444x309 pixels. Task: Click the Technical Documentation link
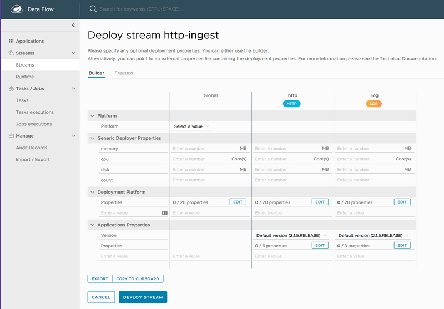[408, 59]
